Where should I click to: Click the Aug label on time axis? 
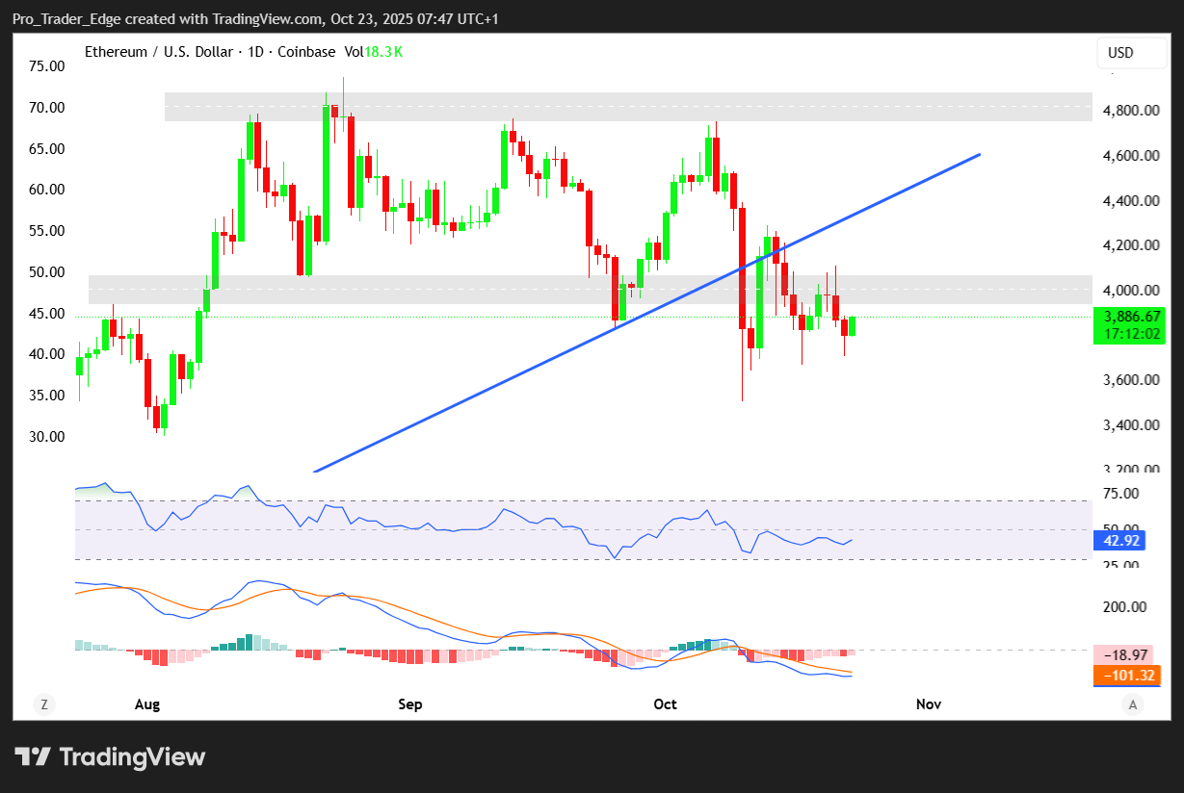146,704
